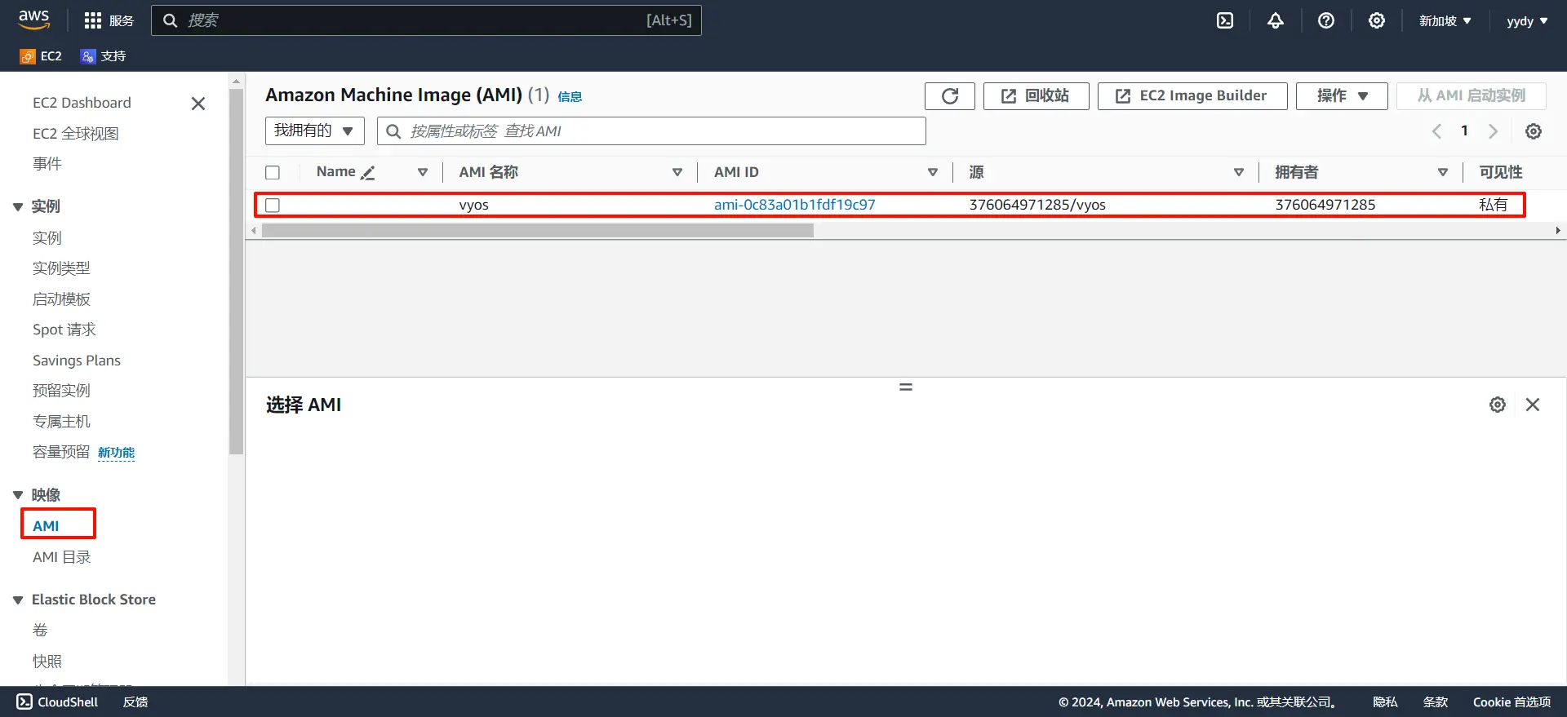Sort by the Source column arrow
1567x717 pixels.
tap(1239, 172)
